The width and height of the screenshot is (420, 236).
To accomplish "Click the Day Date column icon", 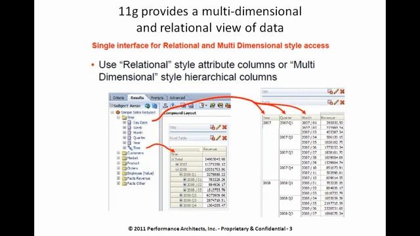I will coord(129,123).
